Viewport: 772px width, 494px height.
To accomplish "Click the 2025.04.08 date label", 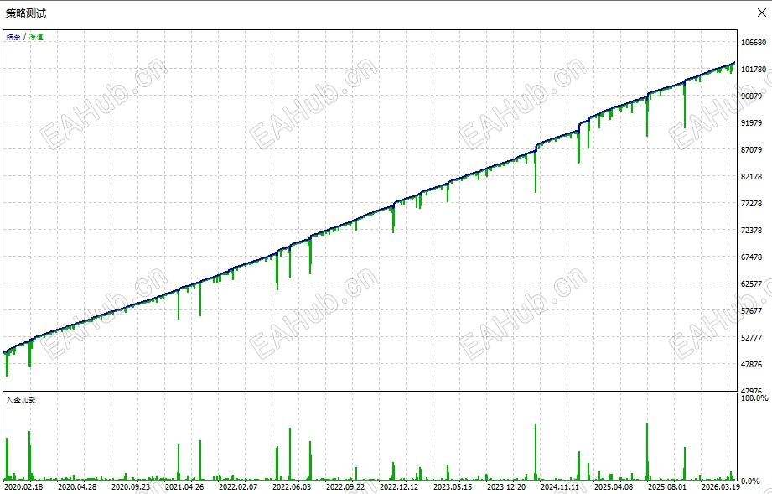I will (x=614, y=487).
